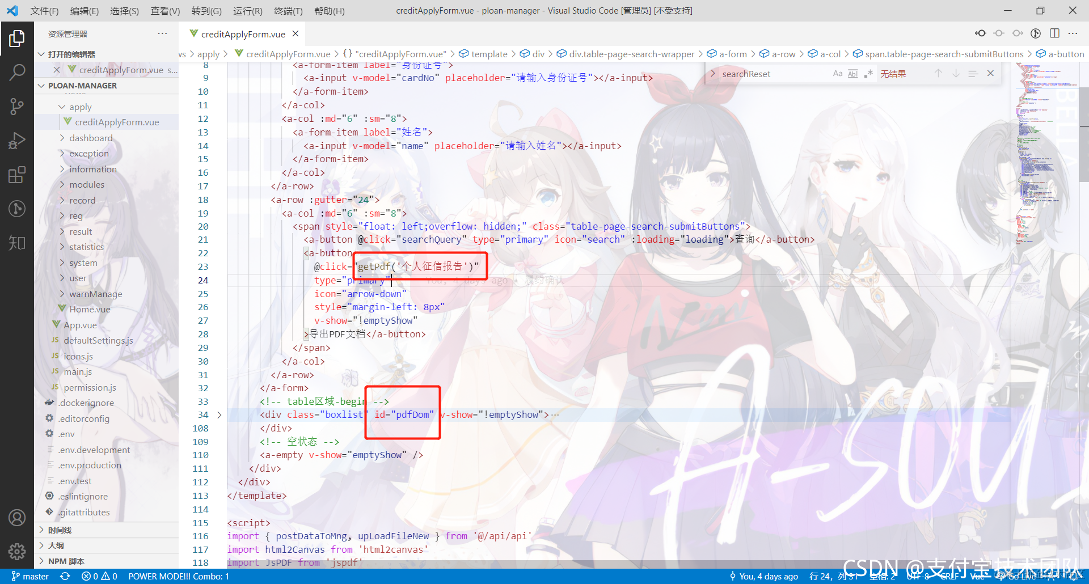Split the editor to the right
The width and height of the screenshot is (1089, 584).
pos(1054,33)
